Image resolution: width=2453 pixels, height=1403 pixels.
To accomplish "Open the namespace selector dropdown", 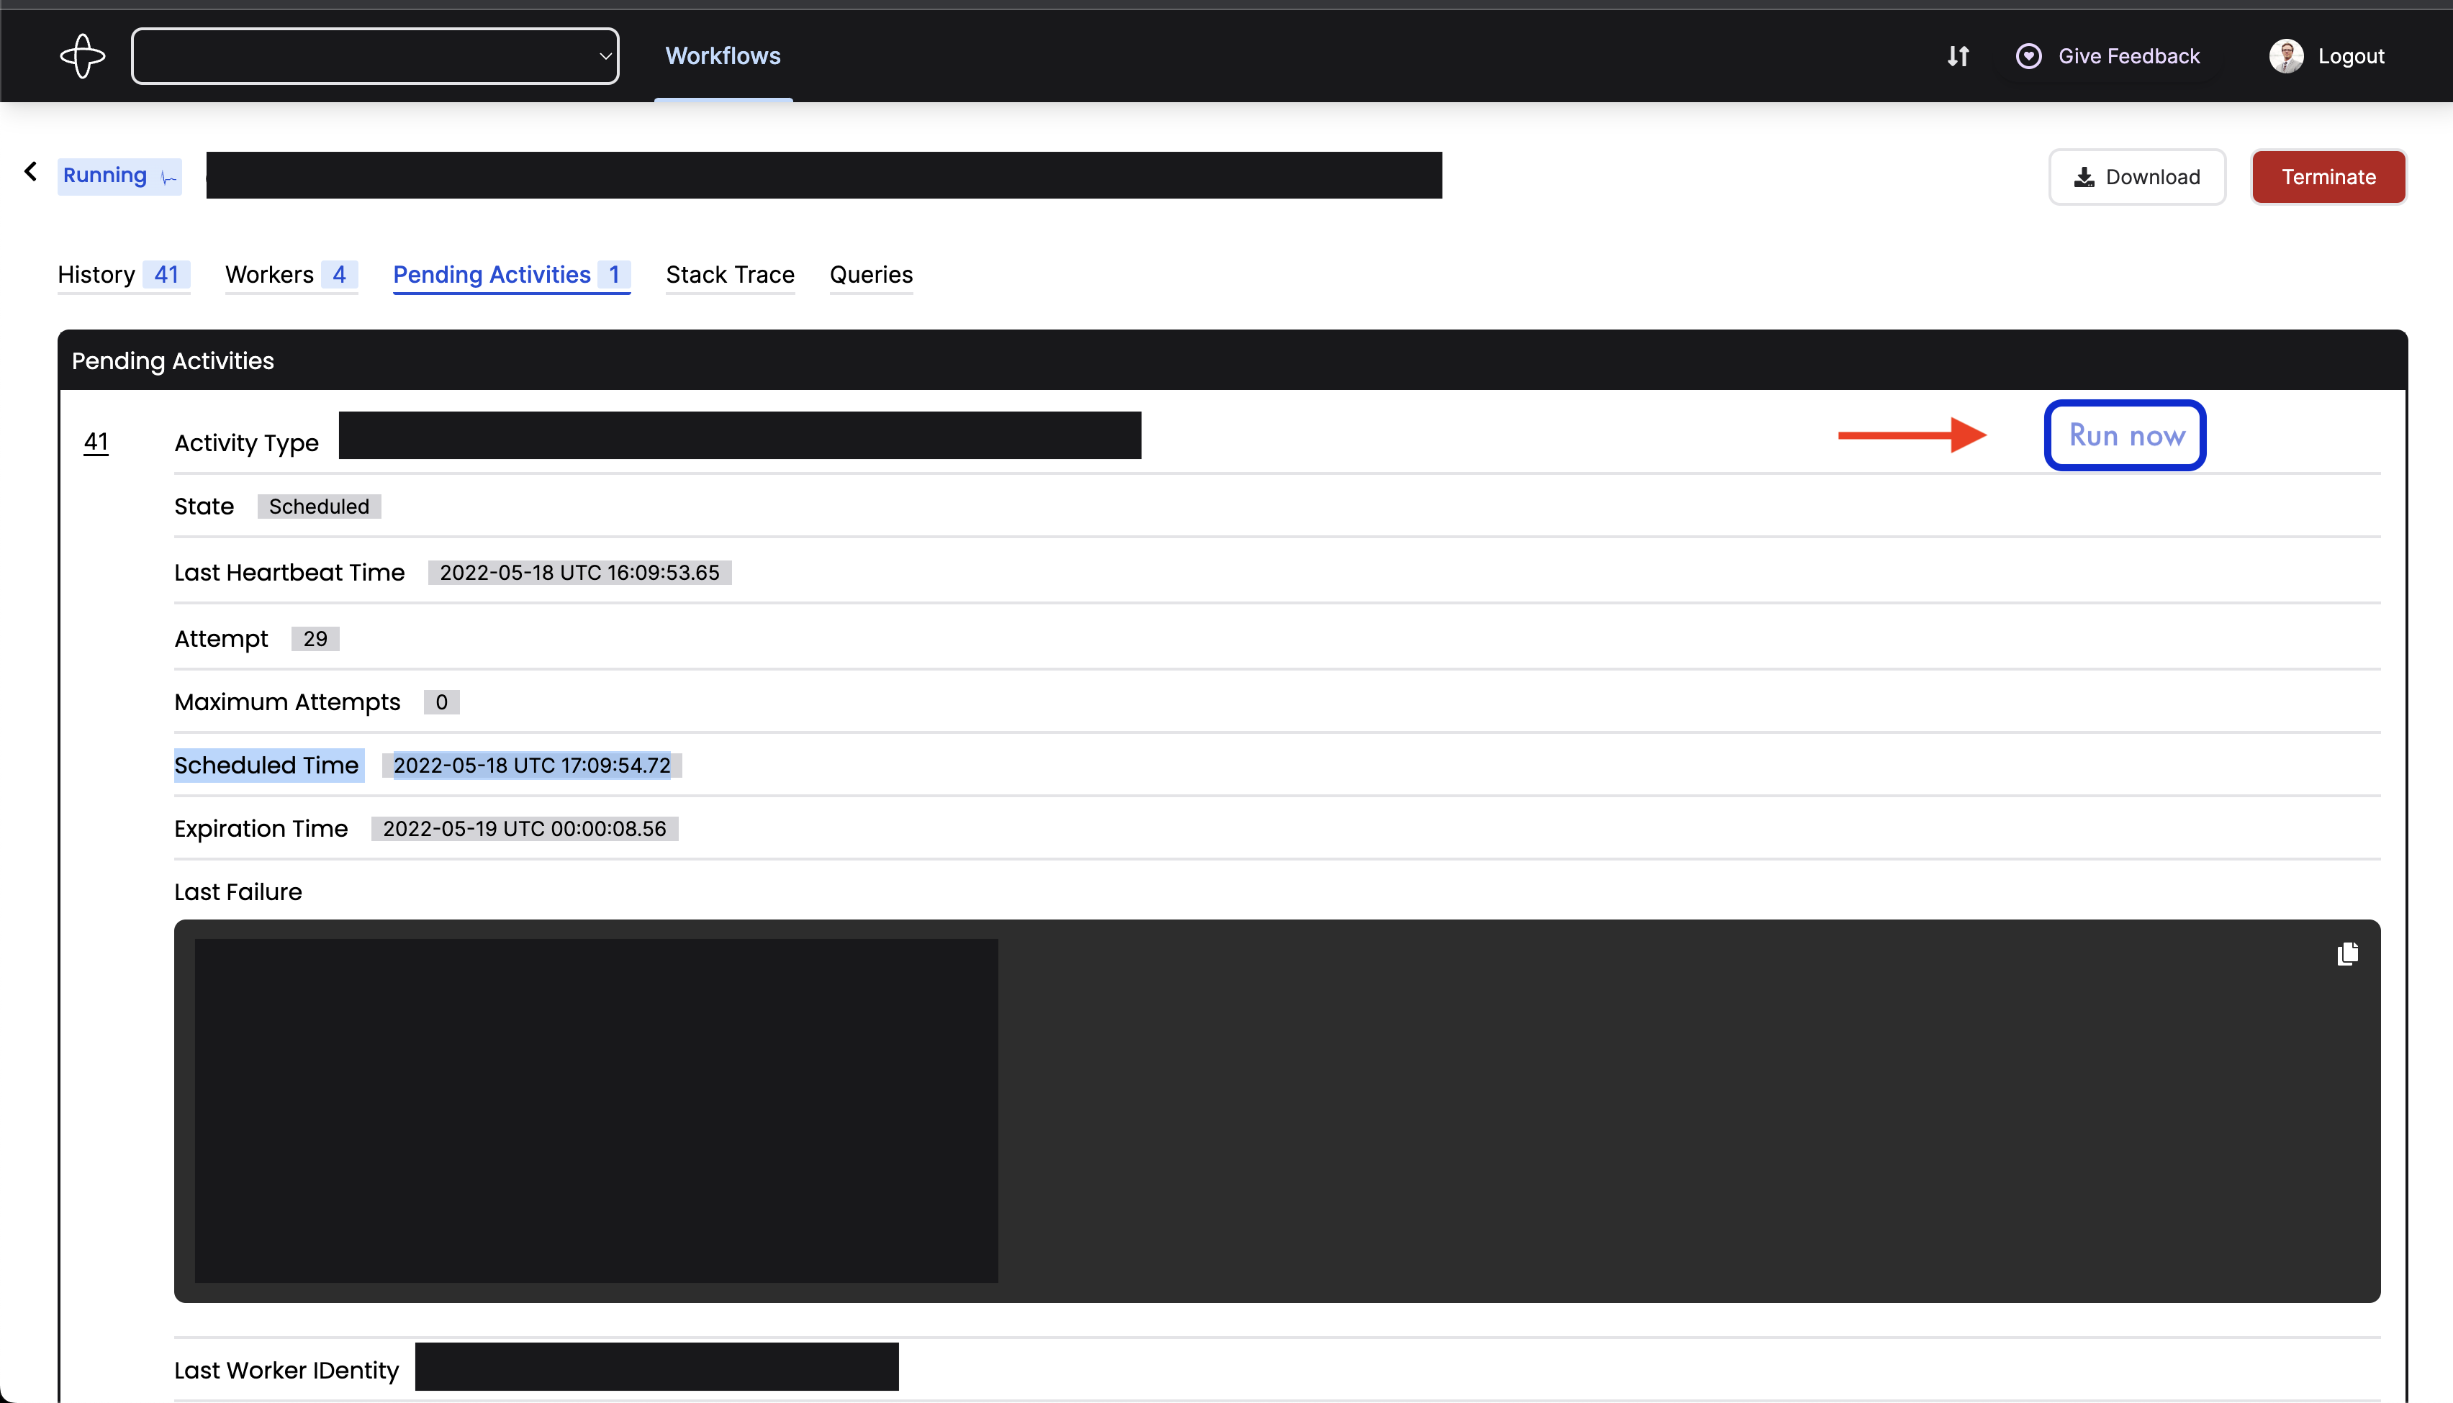I will [376, 55].
